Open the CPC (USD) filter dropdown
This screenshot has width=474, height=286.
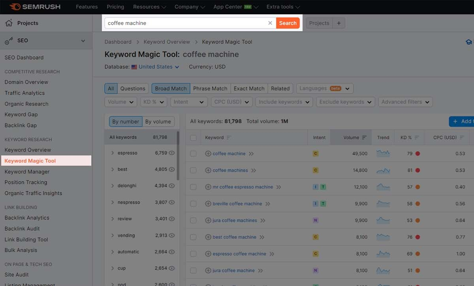(x=232, y=102)
